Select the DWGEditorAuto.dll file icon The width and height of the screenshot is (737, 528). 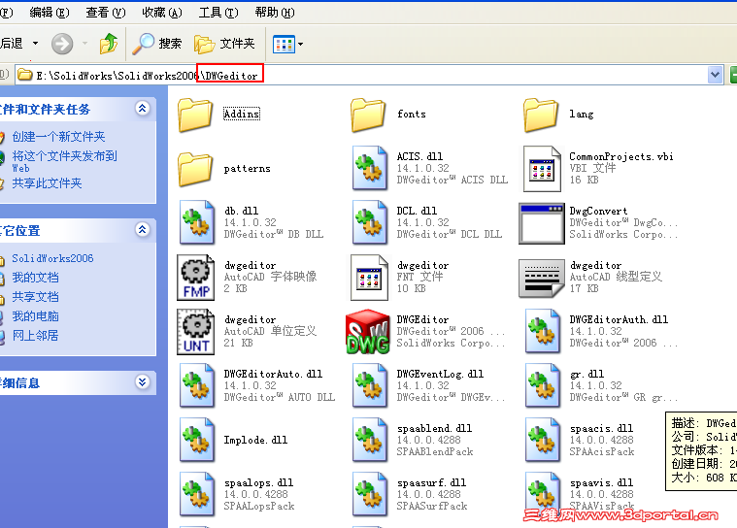coord(197,386)
